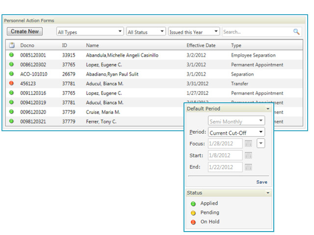This screenshot has width=314, height=235.
Task: Open the End date calendar picker
Action: click(x=248, y=167)
